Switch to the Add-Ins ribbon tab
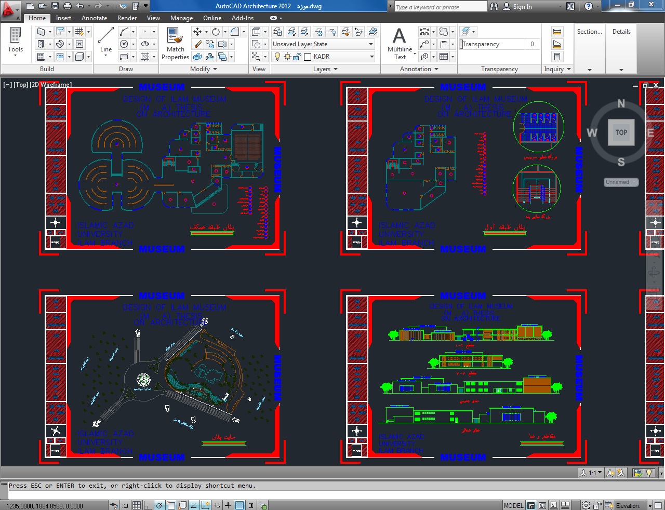Viewport: 665px width, 510px height. coord(243,18)
